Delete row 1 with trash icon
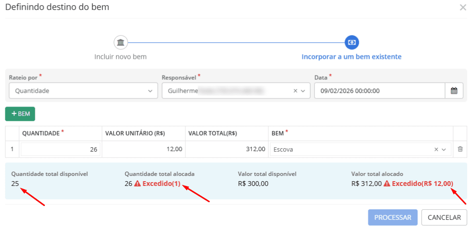Screen dimensions: 473x228 [x=460, y=149]
